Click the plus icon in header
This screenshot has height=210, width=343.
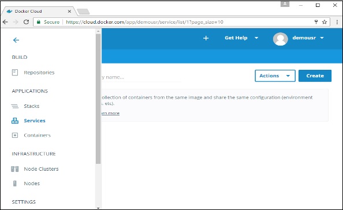click(x=206, y=38)
